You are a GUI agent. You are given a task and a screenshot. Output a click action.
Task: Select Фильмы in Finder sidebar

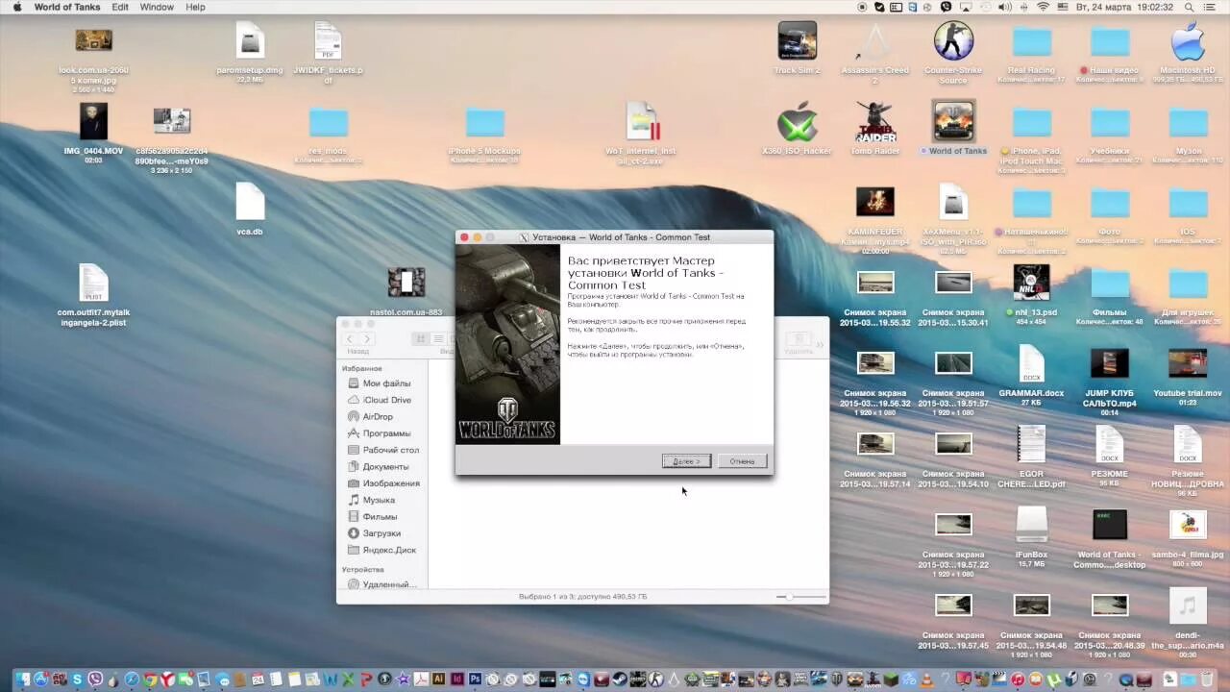click(381, 516)
